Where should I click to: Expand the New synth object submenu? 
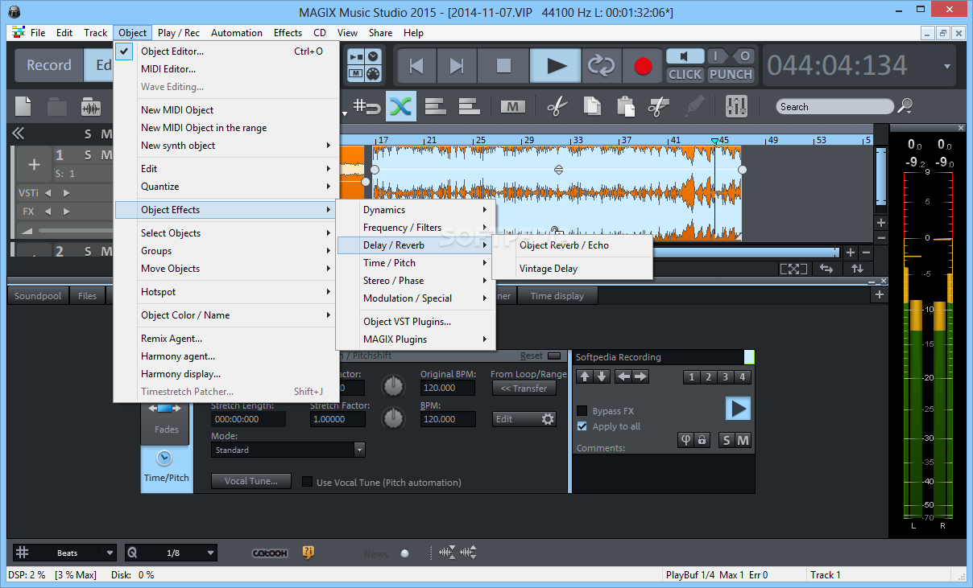click(226, 146)
